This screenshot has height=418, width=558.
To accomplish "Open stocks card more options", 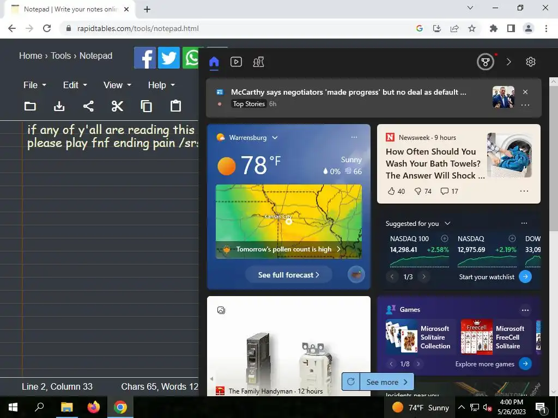I will coord(524,223).
